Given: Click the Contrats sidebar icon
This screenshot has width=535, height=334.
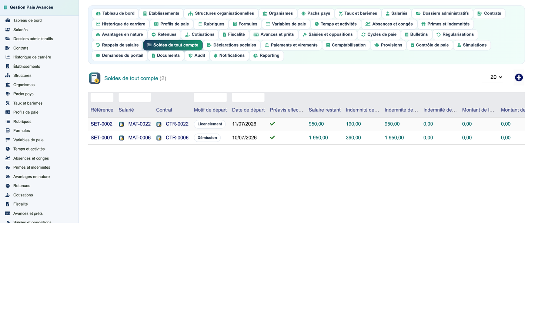Looking at the screenshot, I should pyautogui.click(x=8, y=48).
